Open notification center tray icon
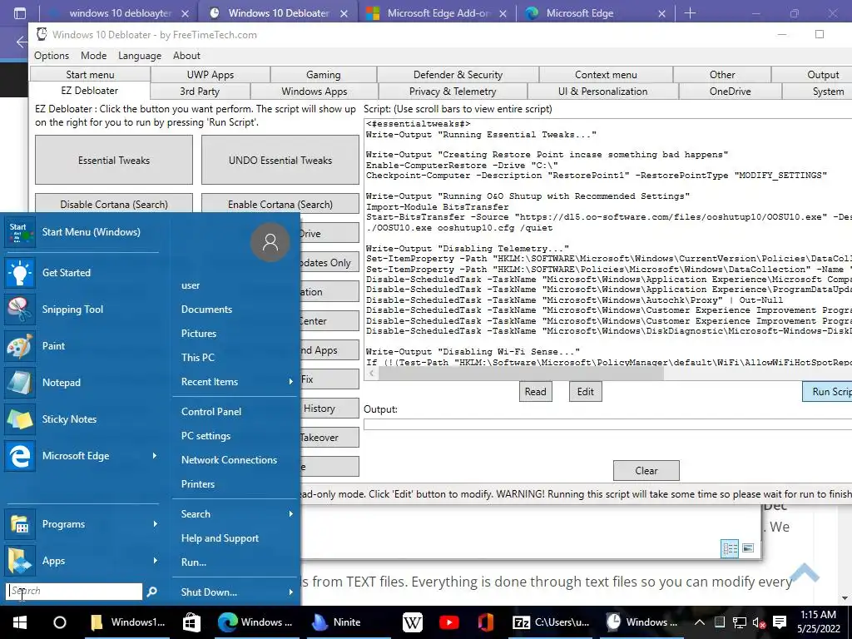The width and height of the screenshot is (852, 639). (779, 622)
